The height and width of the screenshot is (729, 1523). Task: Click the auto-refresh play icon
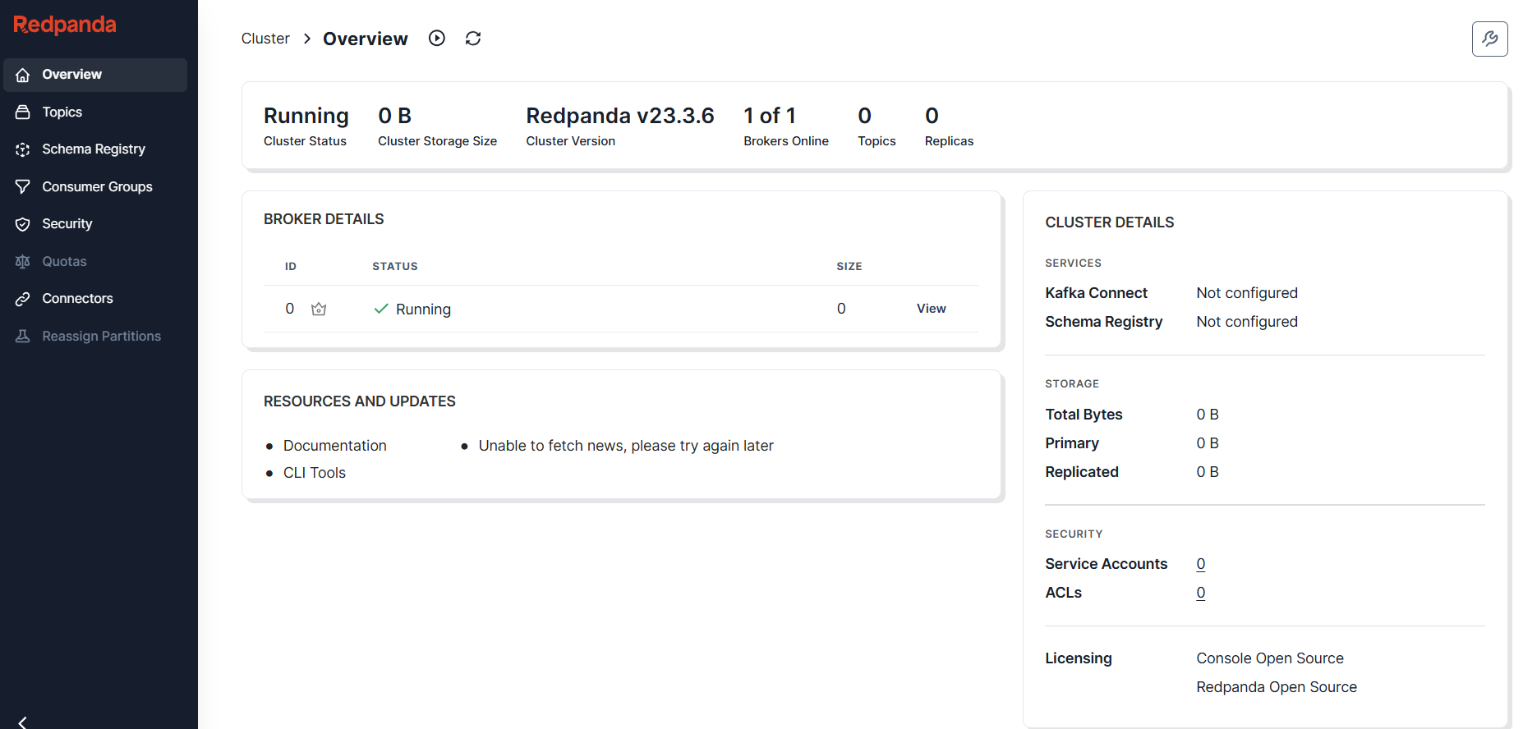(437, 38)
